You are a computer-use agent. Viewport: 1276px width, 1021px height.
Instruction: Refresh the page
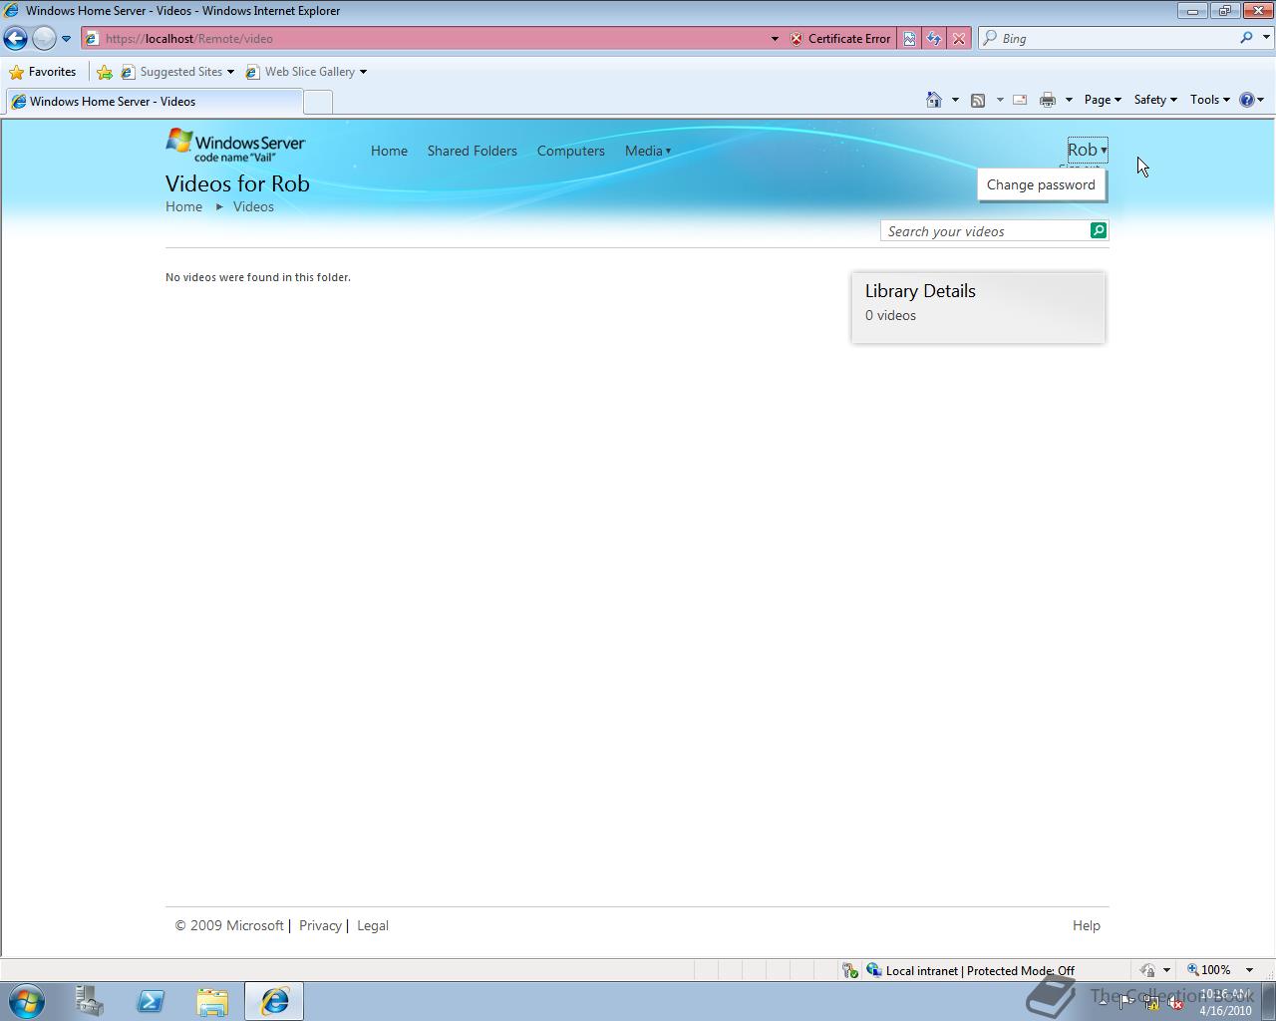coord(934,39)
